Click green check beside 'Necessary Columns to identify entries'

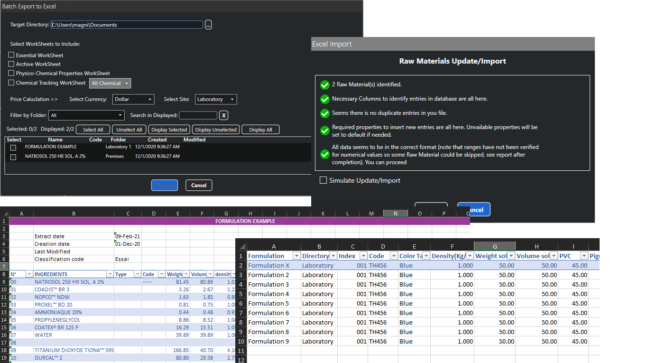(x=325, y=99)
